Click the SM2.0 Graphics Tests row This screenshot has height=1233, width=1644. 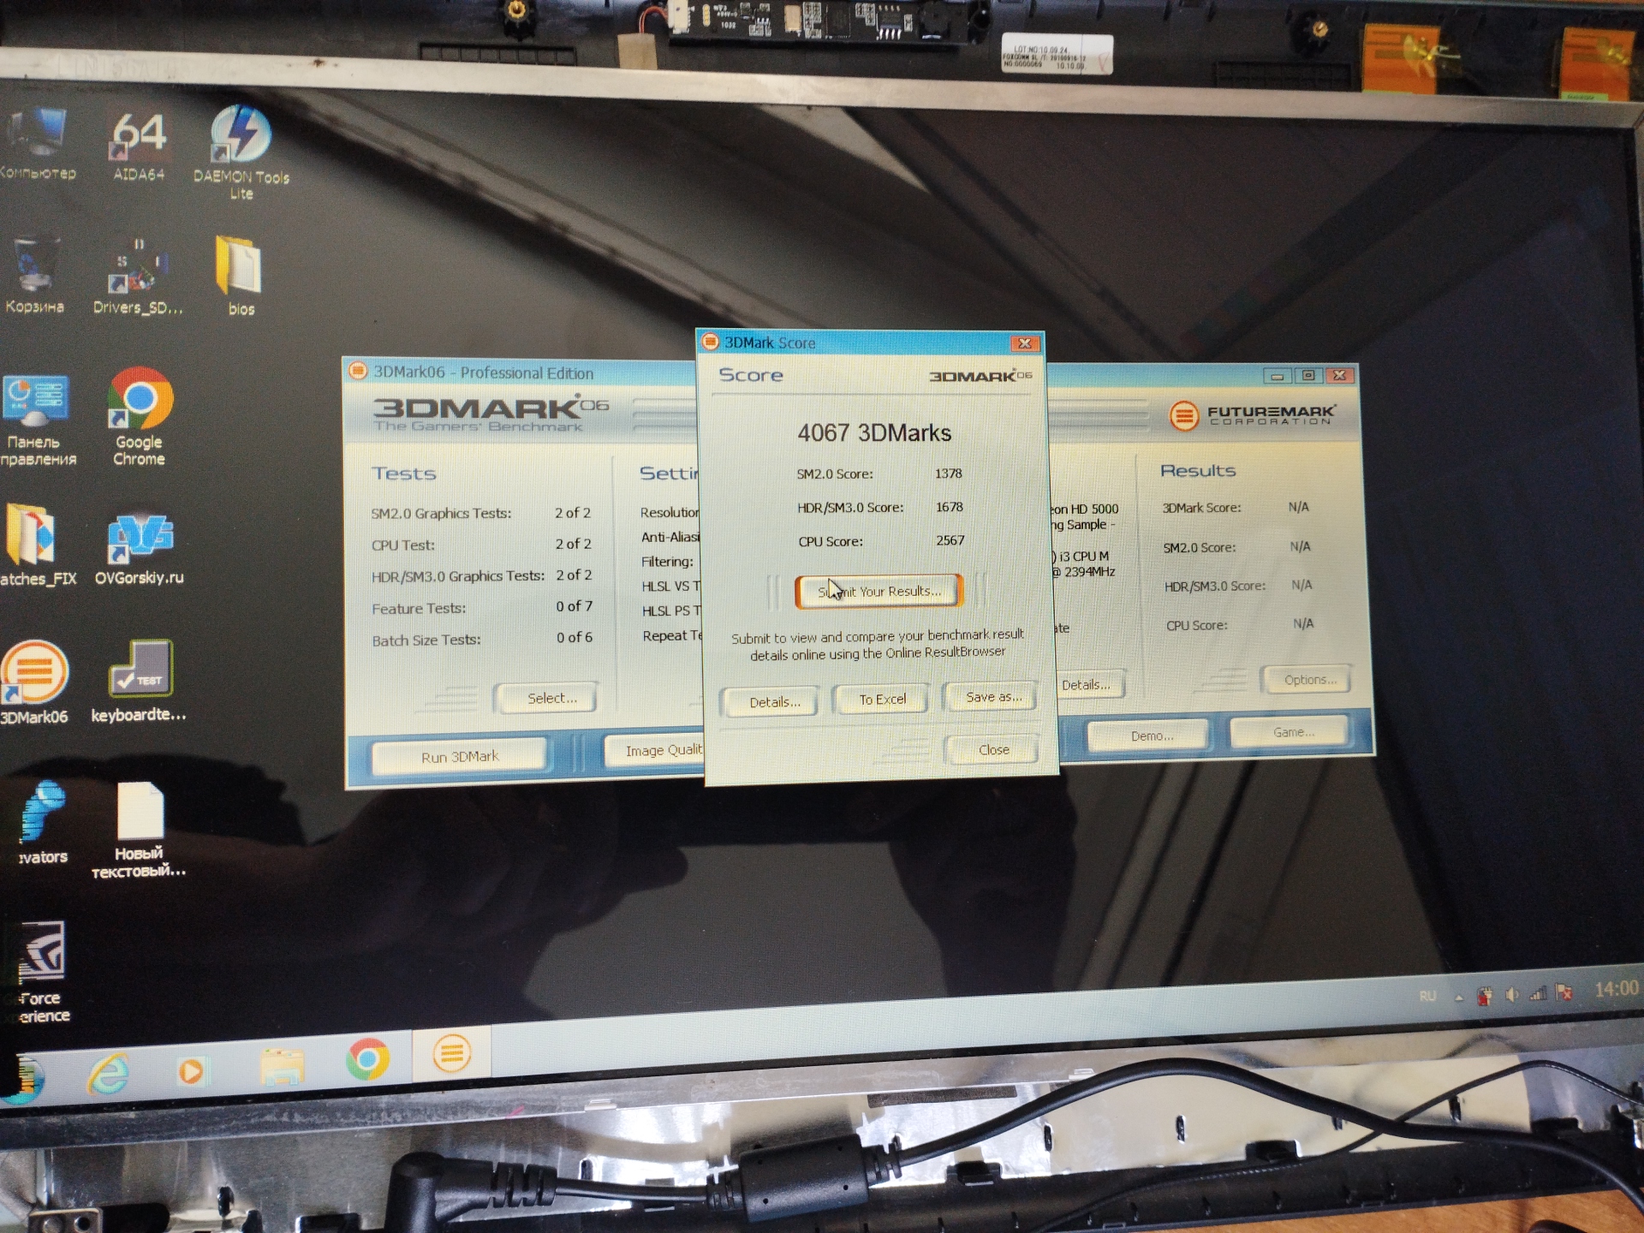pos(481,513)
